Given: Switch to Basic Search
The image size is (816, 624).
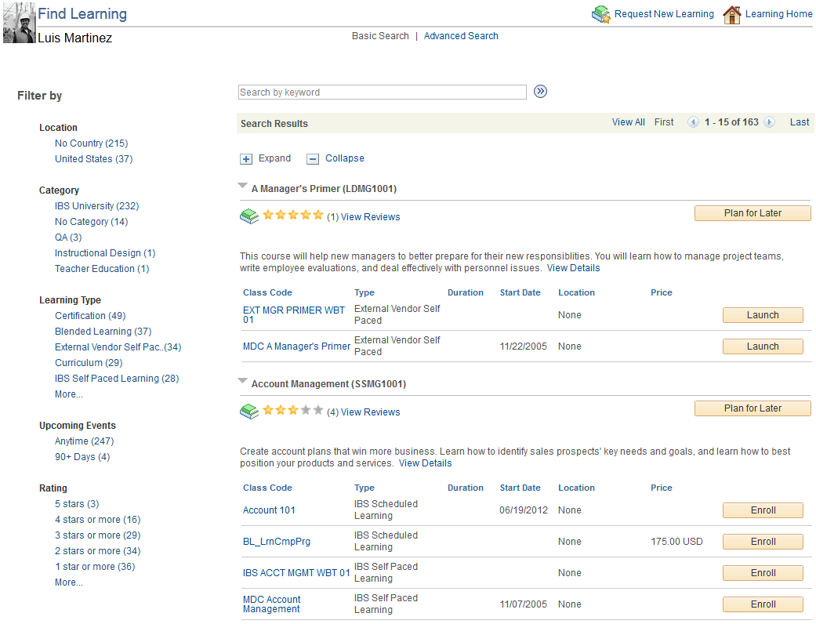Looking at the screenshot, I should coord(380,35).
